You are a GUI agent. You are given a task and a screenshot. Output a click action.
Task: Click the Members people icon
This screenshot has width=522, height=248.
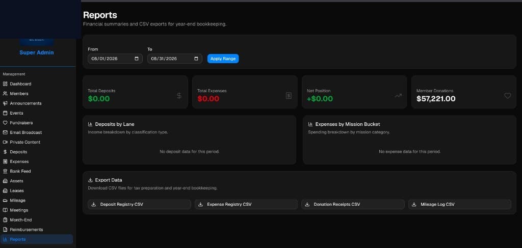[5, 93]
